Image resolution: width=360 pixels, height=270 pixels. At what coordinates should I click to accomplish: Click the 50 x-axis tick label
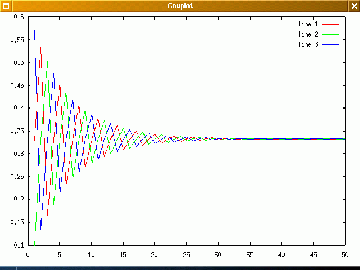(x=344, y=254)
